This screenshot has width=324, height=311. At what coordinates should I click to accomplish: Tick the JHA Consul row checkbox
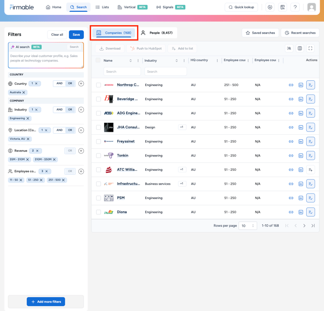click(99, 127)
